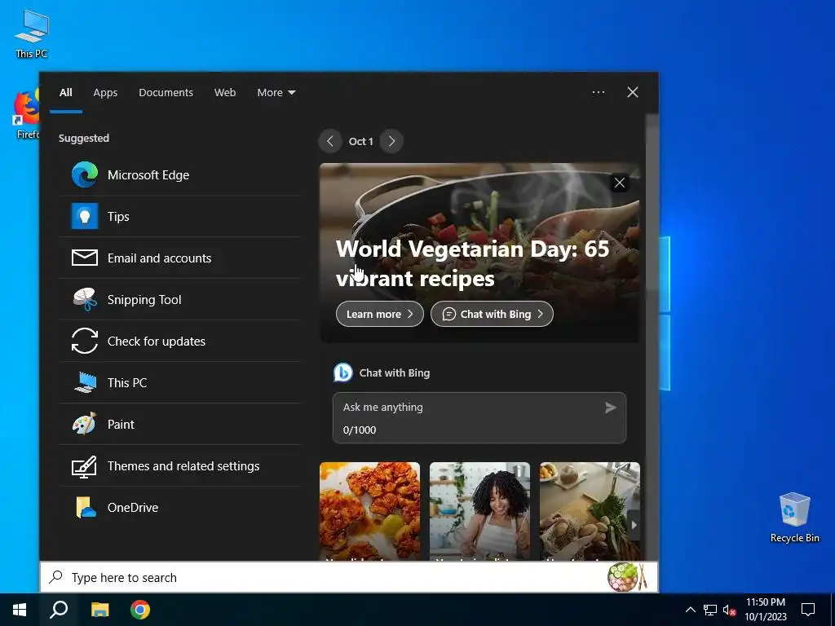Open the Windows Start button
Screen dimensions: 835x626
20,610
